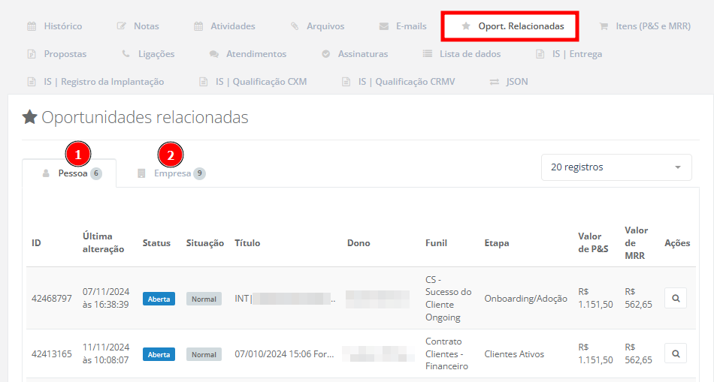Click the paperclip icon beside Arquivos
714x382 pixels.
click(295, 26)
